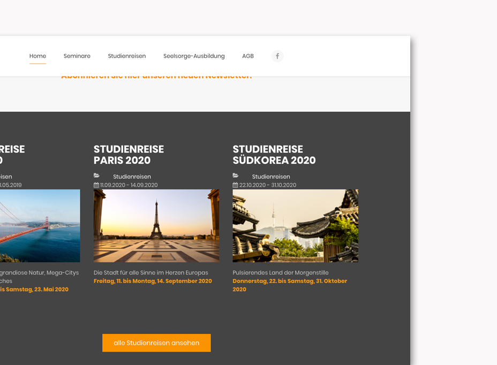The width and height of the screenshot is (497, 365).
Task: Select Studienreisen in the top navigation
Action: tap(127, 56)
